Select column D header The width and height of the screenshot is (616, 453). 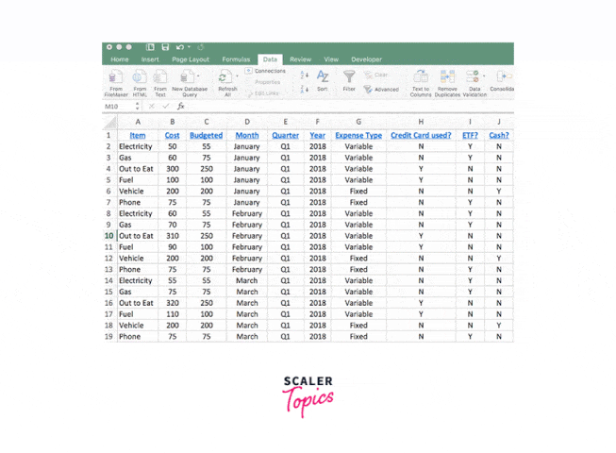tap(246, 122)
